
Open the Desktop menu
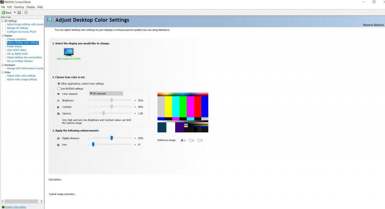click(19, 7)
